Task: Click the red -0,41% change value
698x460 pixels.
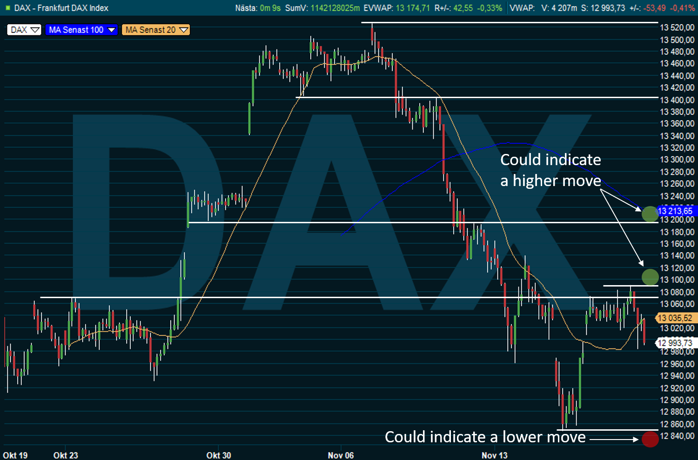Action: click(x=683, y=8)
